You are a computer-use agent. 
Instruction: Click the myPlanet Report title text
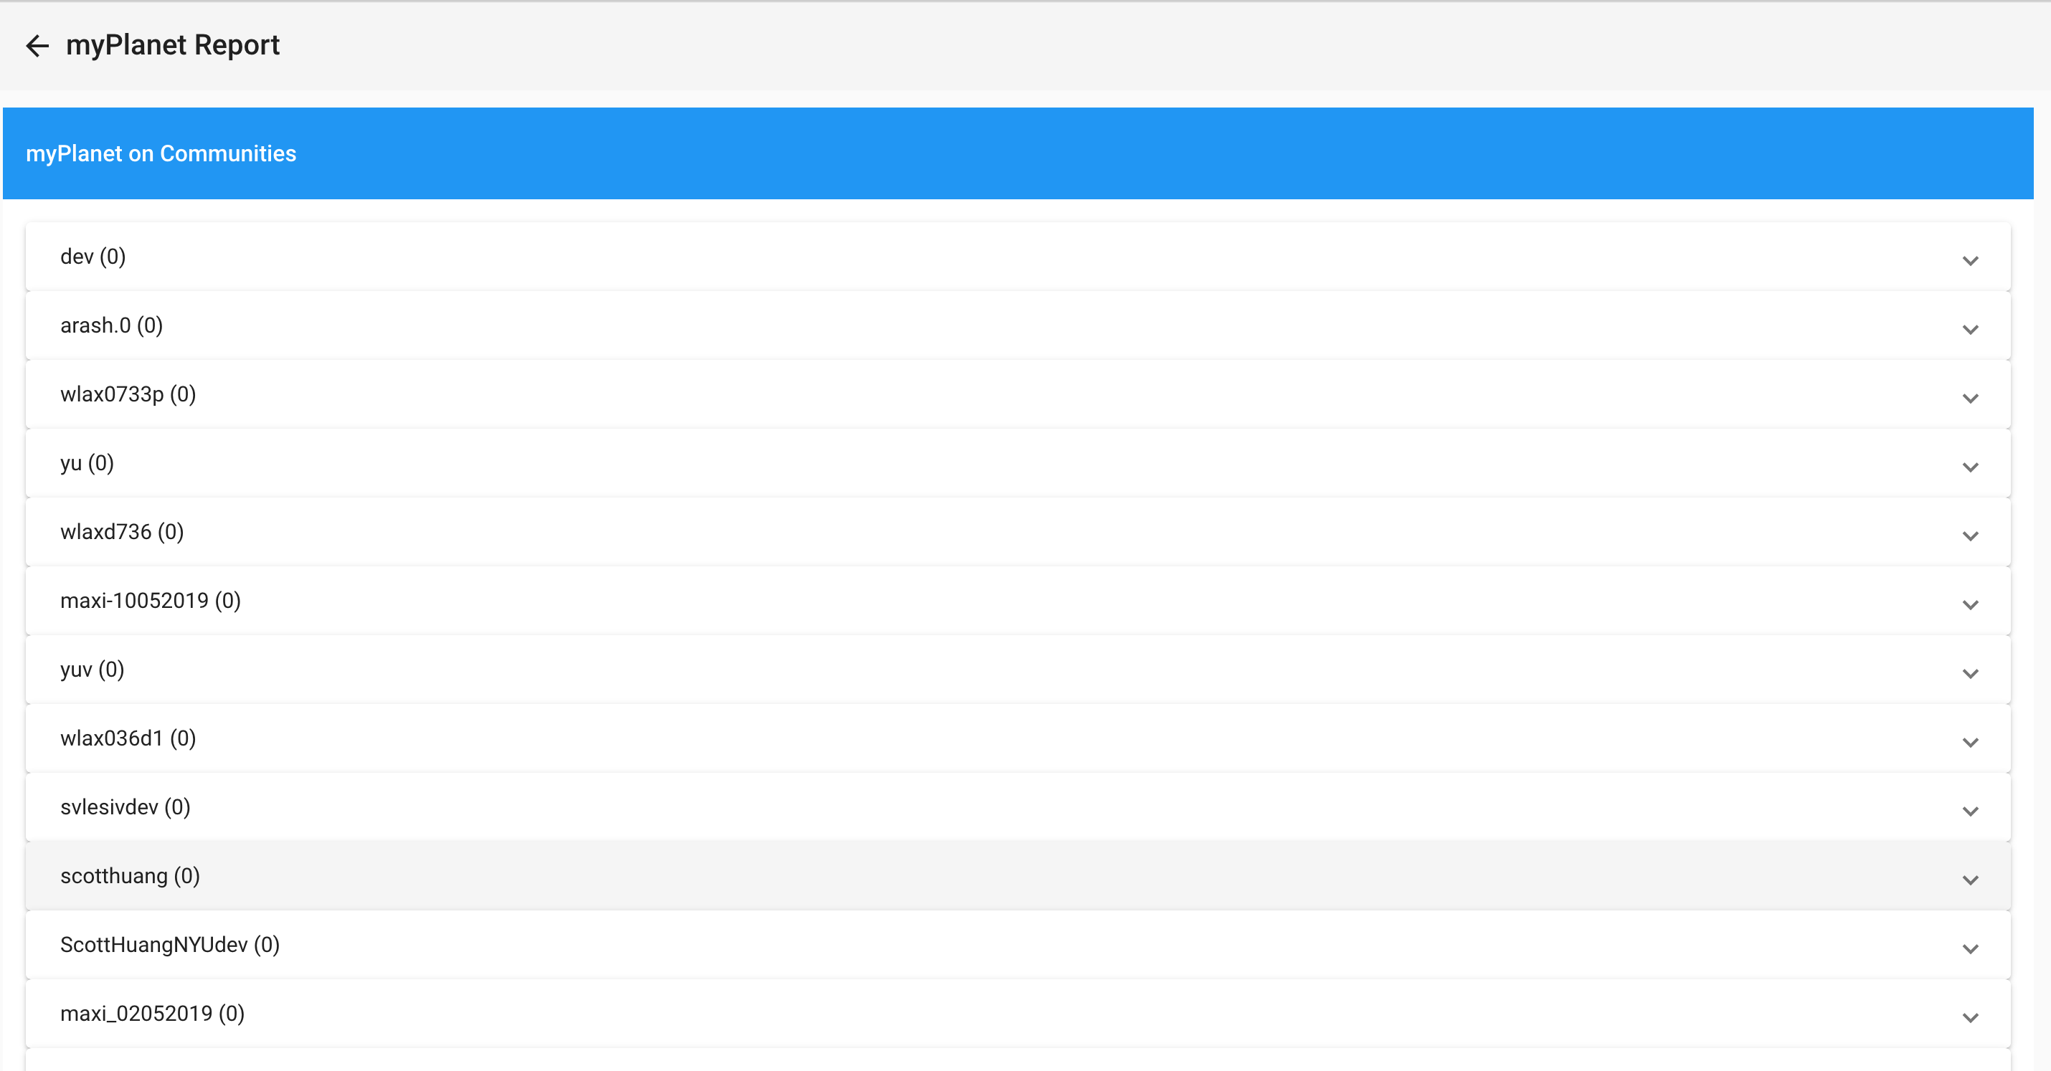coord(174,45)
